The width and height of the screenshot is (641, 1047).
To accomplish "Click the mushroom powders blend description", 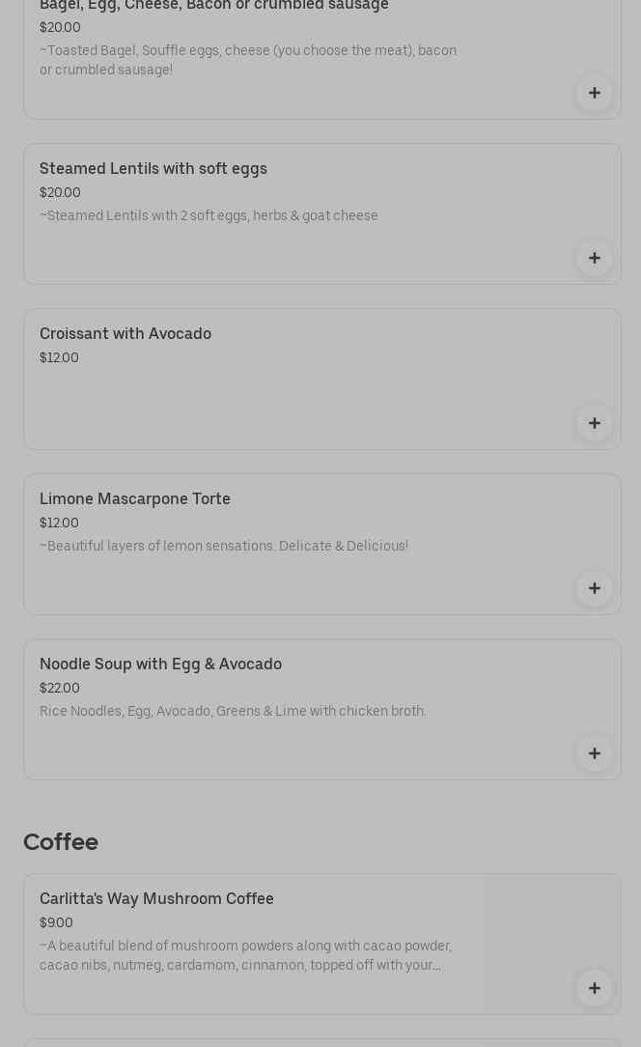I will [245, 955].
